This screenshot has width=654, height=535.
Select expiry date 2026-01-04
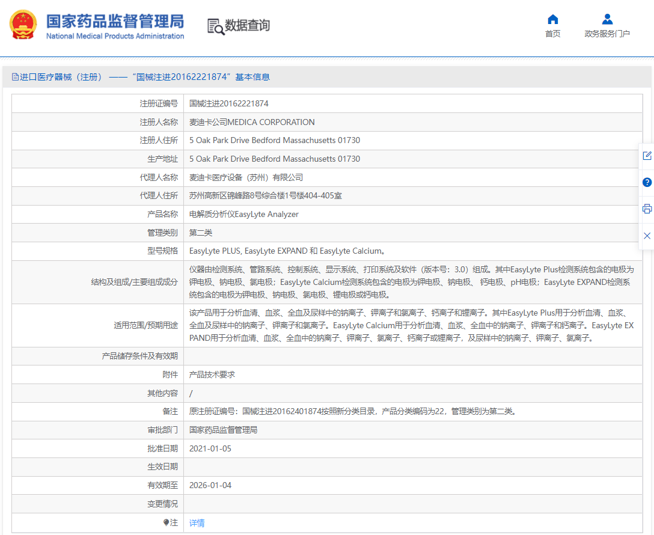(x=210, y=485)
